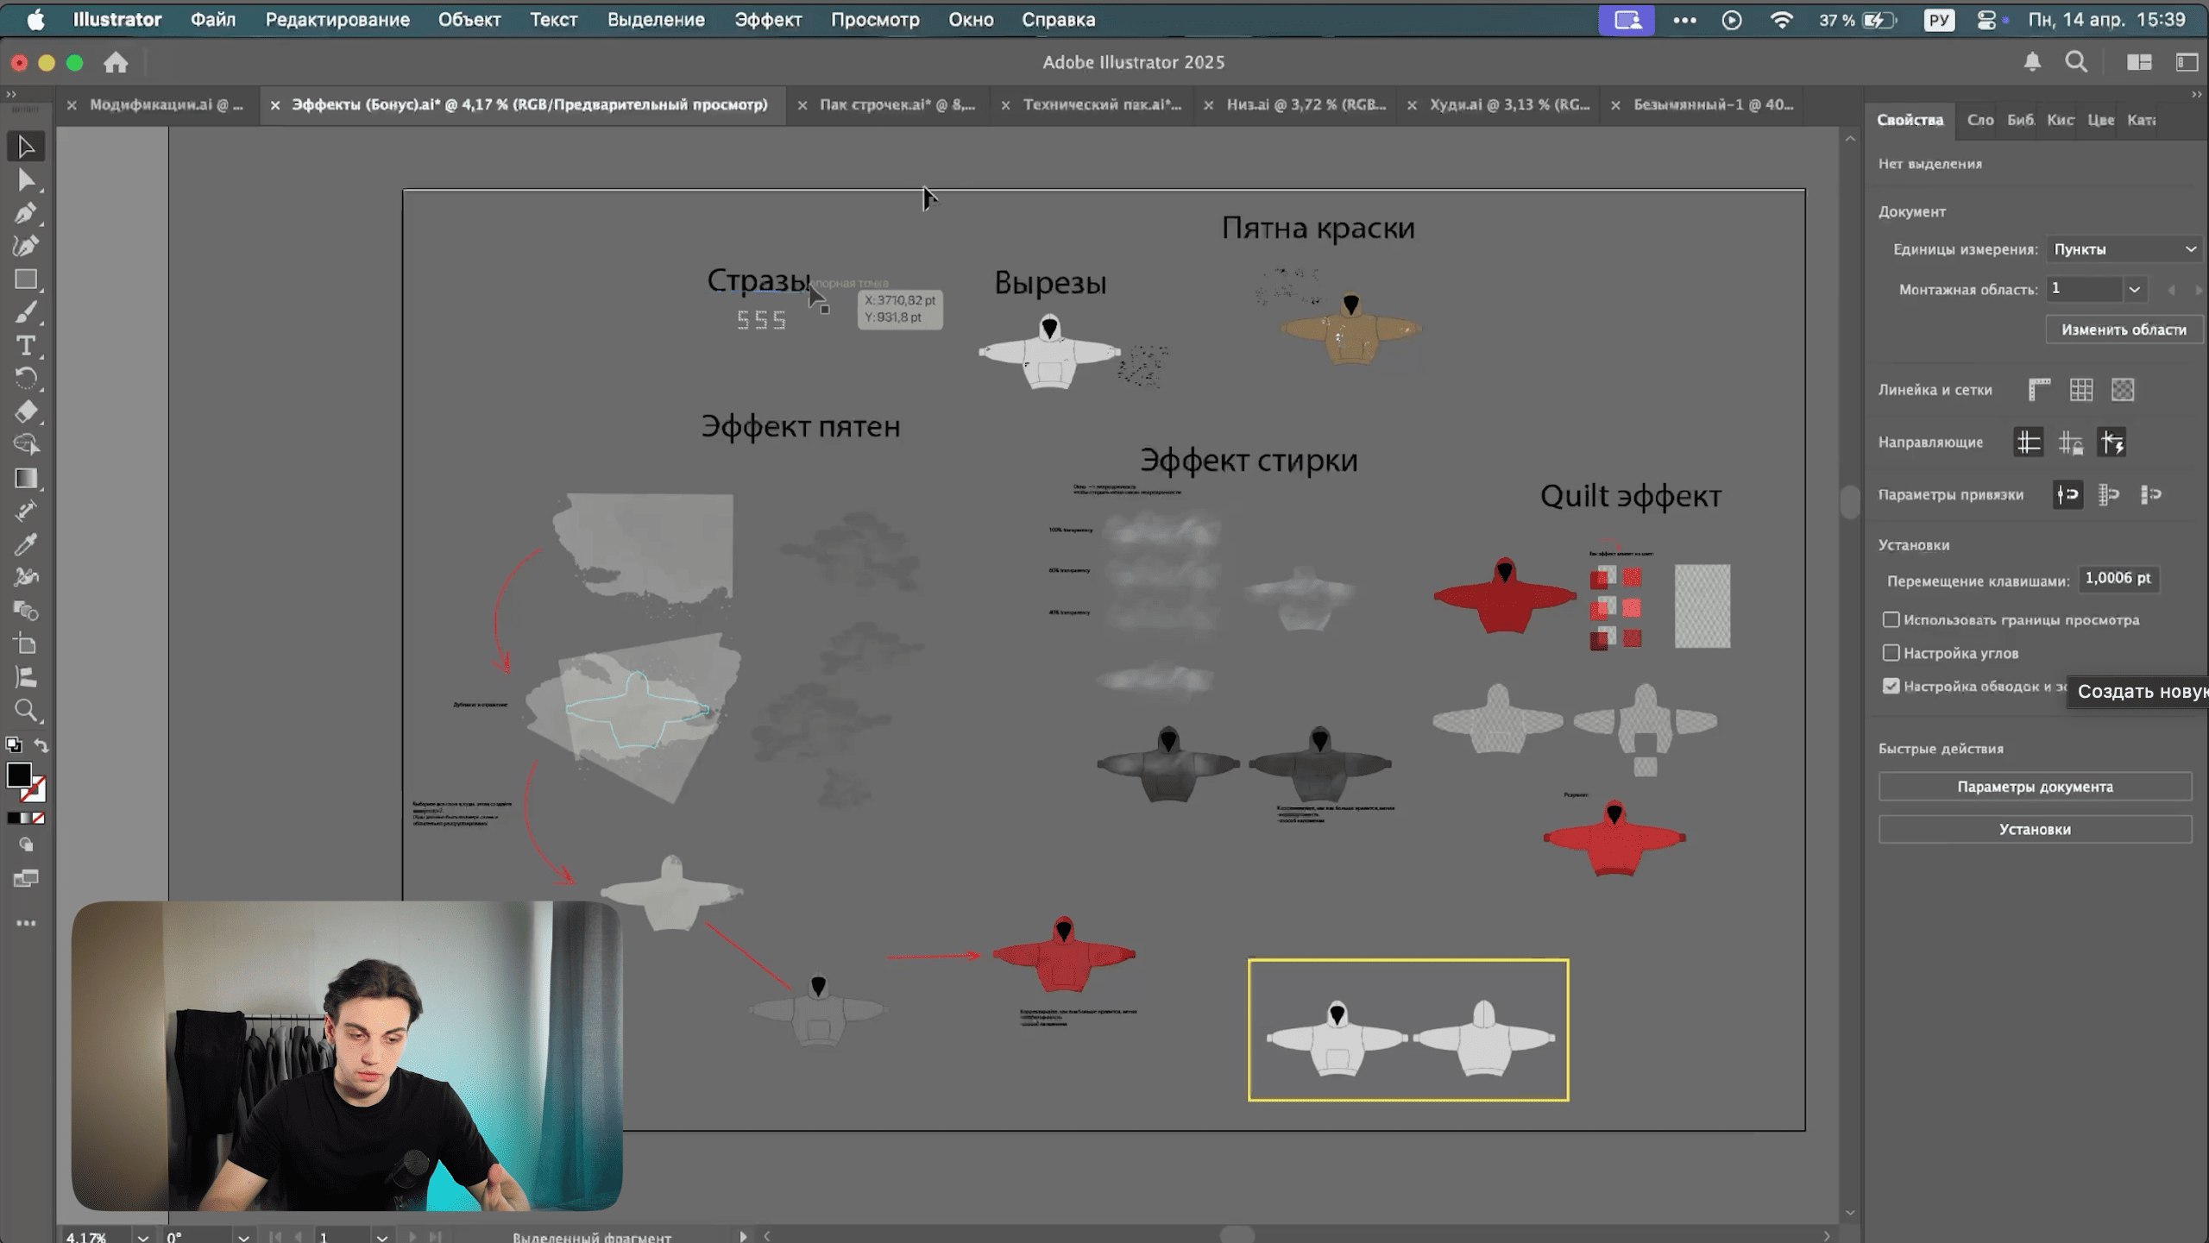Expand Монтажная область number dropdown
The width and height of the screenshot is (2209, 1243).
click(x=2134, y=289)
